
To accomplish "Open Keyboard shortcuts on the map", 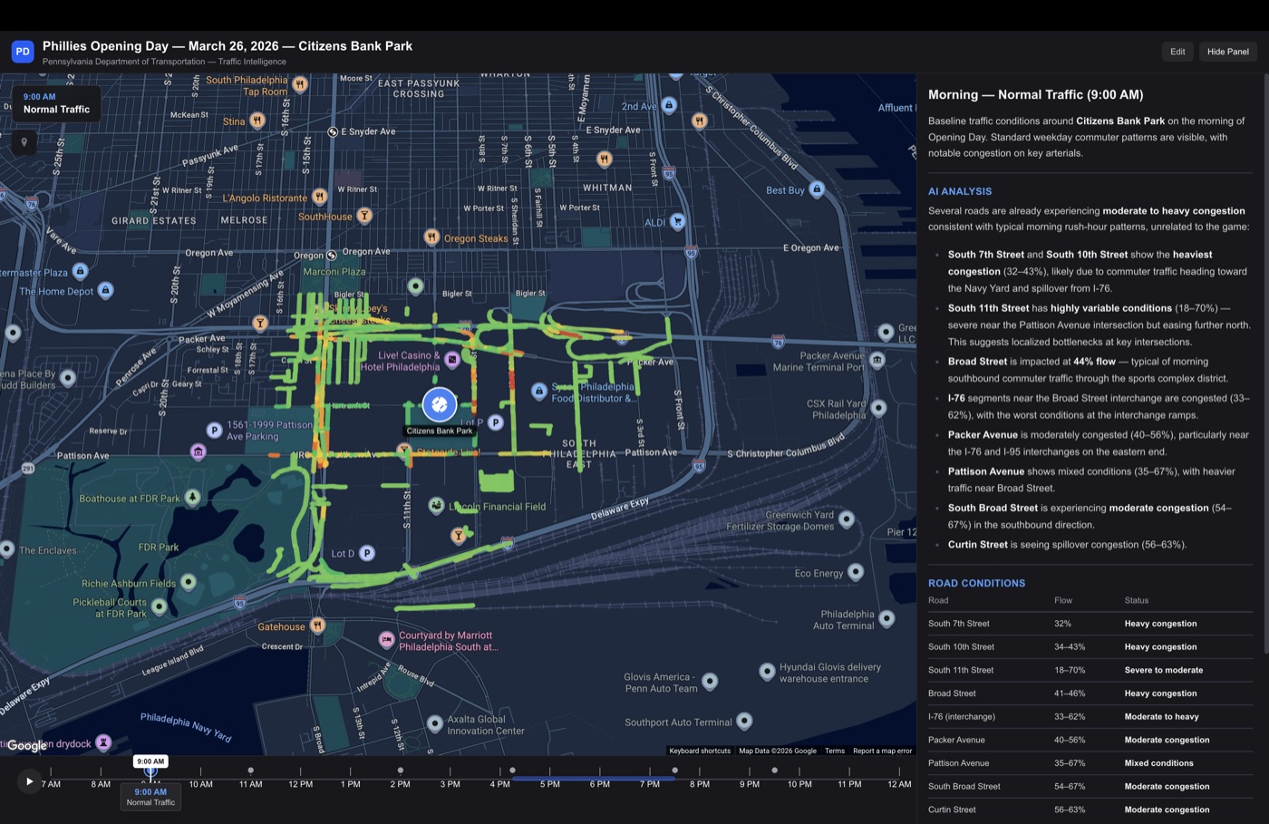I will (x=700, y=751).
